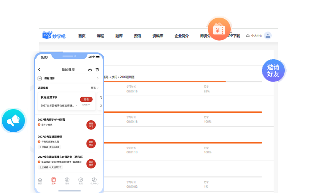Click the 83% progress bar

tap(183, 82)
